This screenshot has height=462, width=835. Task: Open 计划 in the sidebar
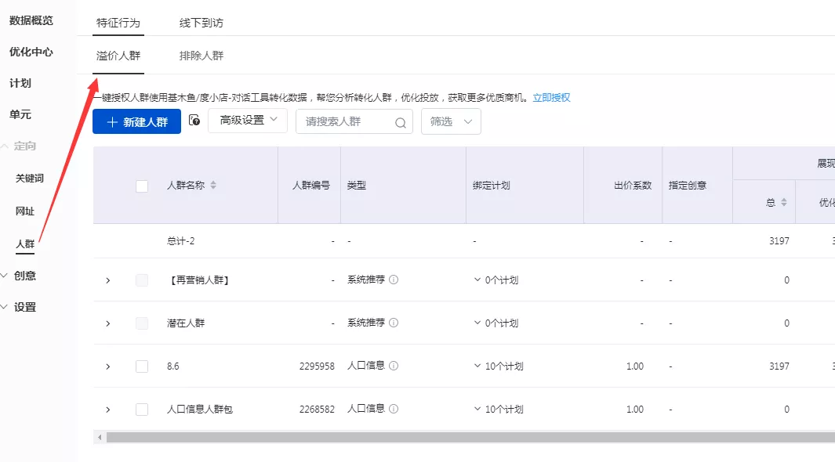point(20,83)
